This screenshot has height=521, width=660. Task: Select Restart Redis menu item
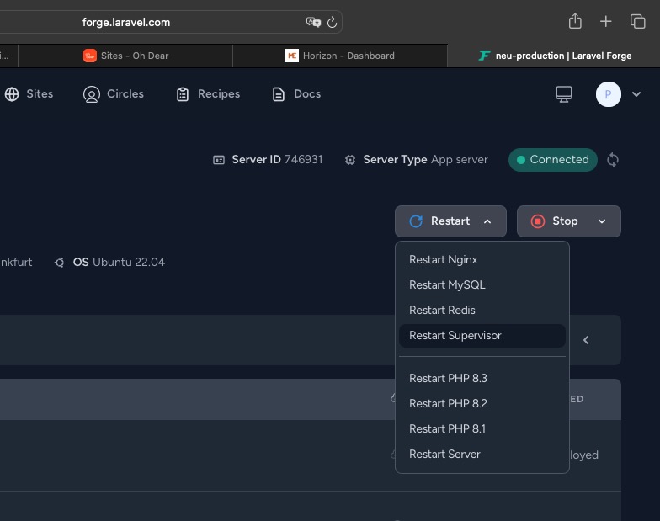442,311
